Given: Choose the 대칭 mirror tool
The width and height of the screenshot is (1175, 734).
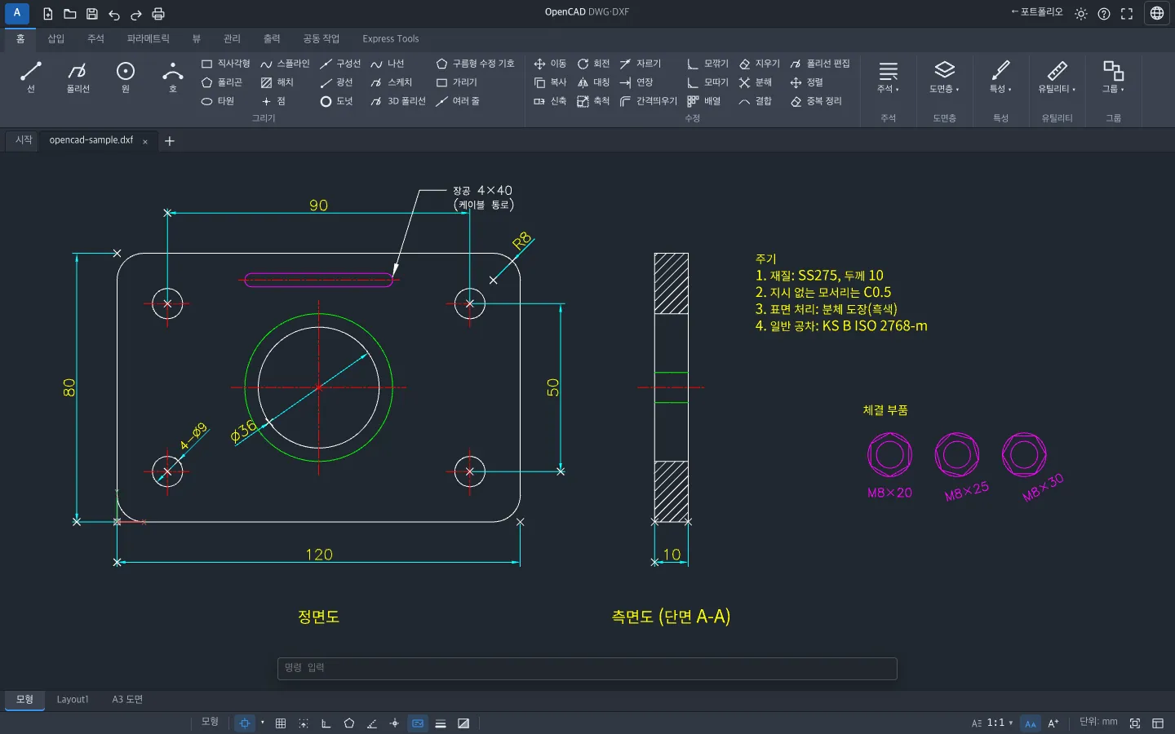Looking at the screenshot, I should coord(593,82).
